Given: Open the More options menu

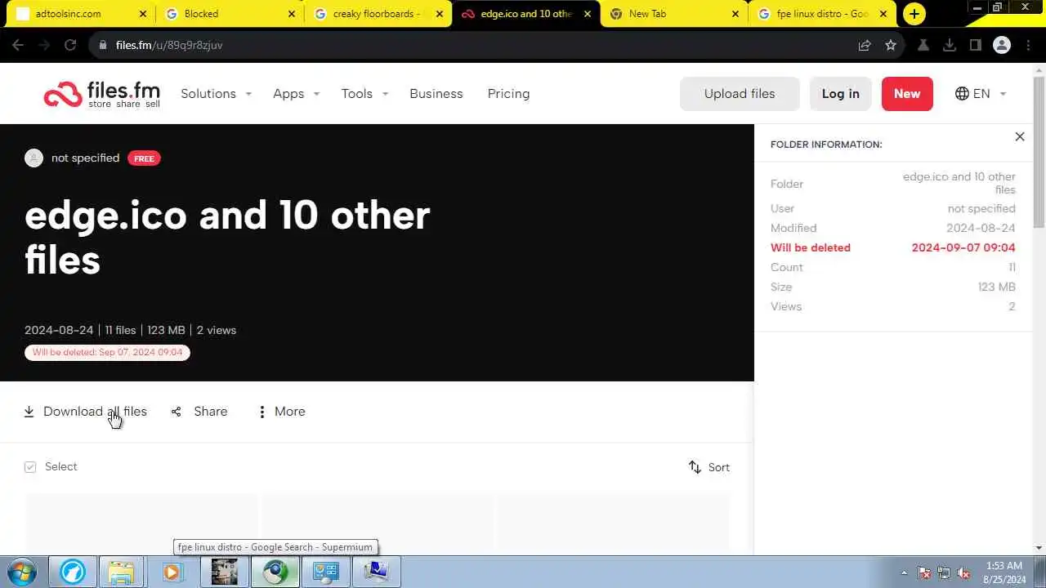Looking at the screenshot, I should (x=281, y=412).
